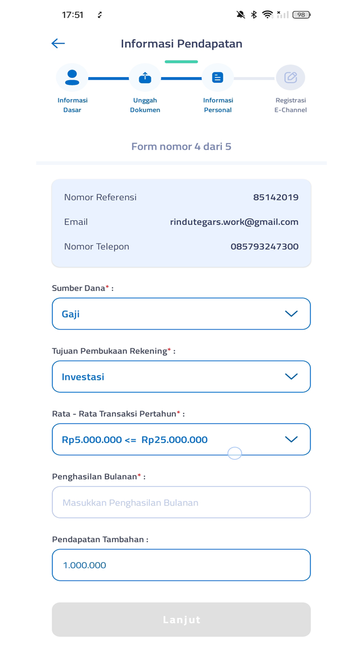Expand the Sumber Dana dropdown showing Gaji
The width and height of the screenshot is (361, 646).
(x=181, y=314)
